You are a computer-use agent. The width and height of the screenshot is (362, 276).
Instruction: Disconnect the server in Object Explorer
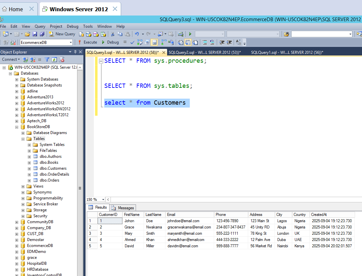click(32, 59)
